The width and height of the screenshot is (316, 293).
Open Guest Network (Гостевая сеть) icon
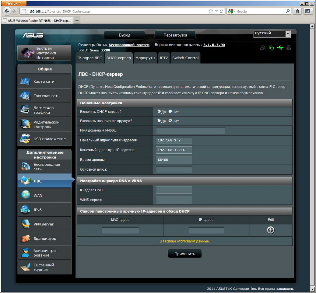[x=25, y=96]
